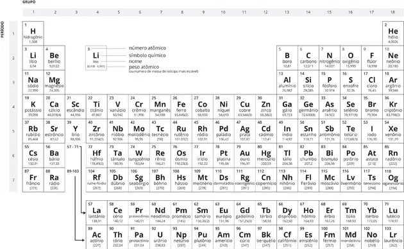Click period number 7 label
404x249 pixels.
(x=13, y=180)
